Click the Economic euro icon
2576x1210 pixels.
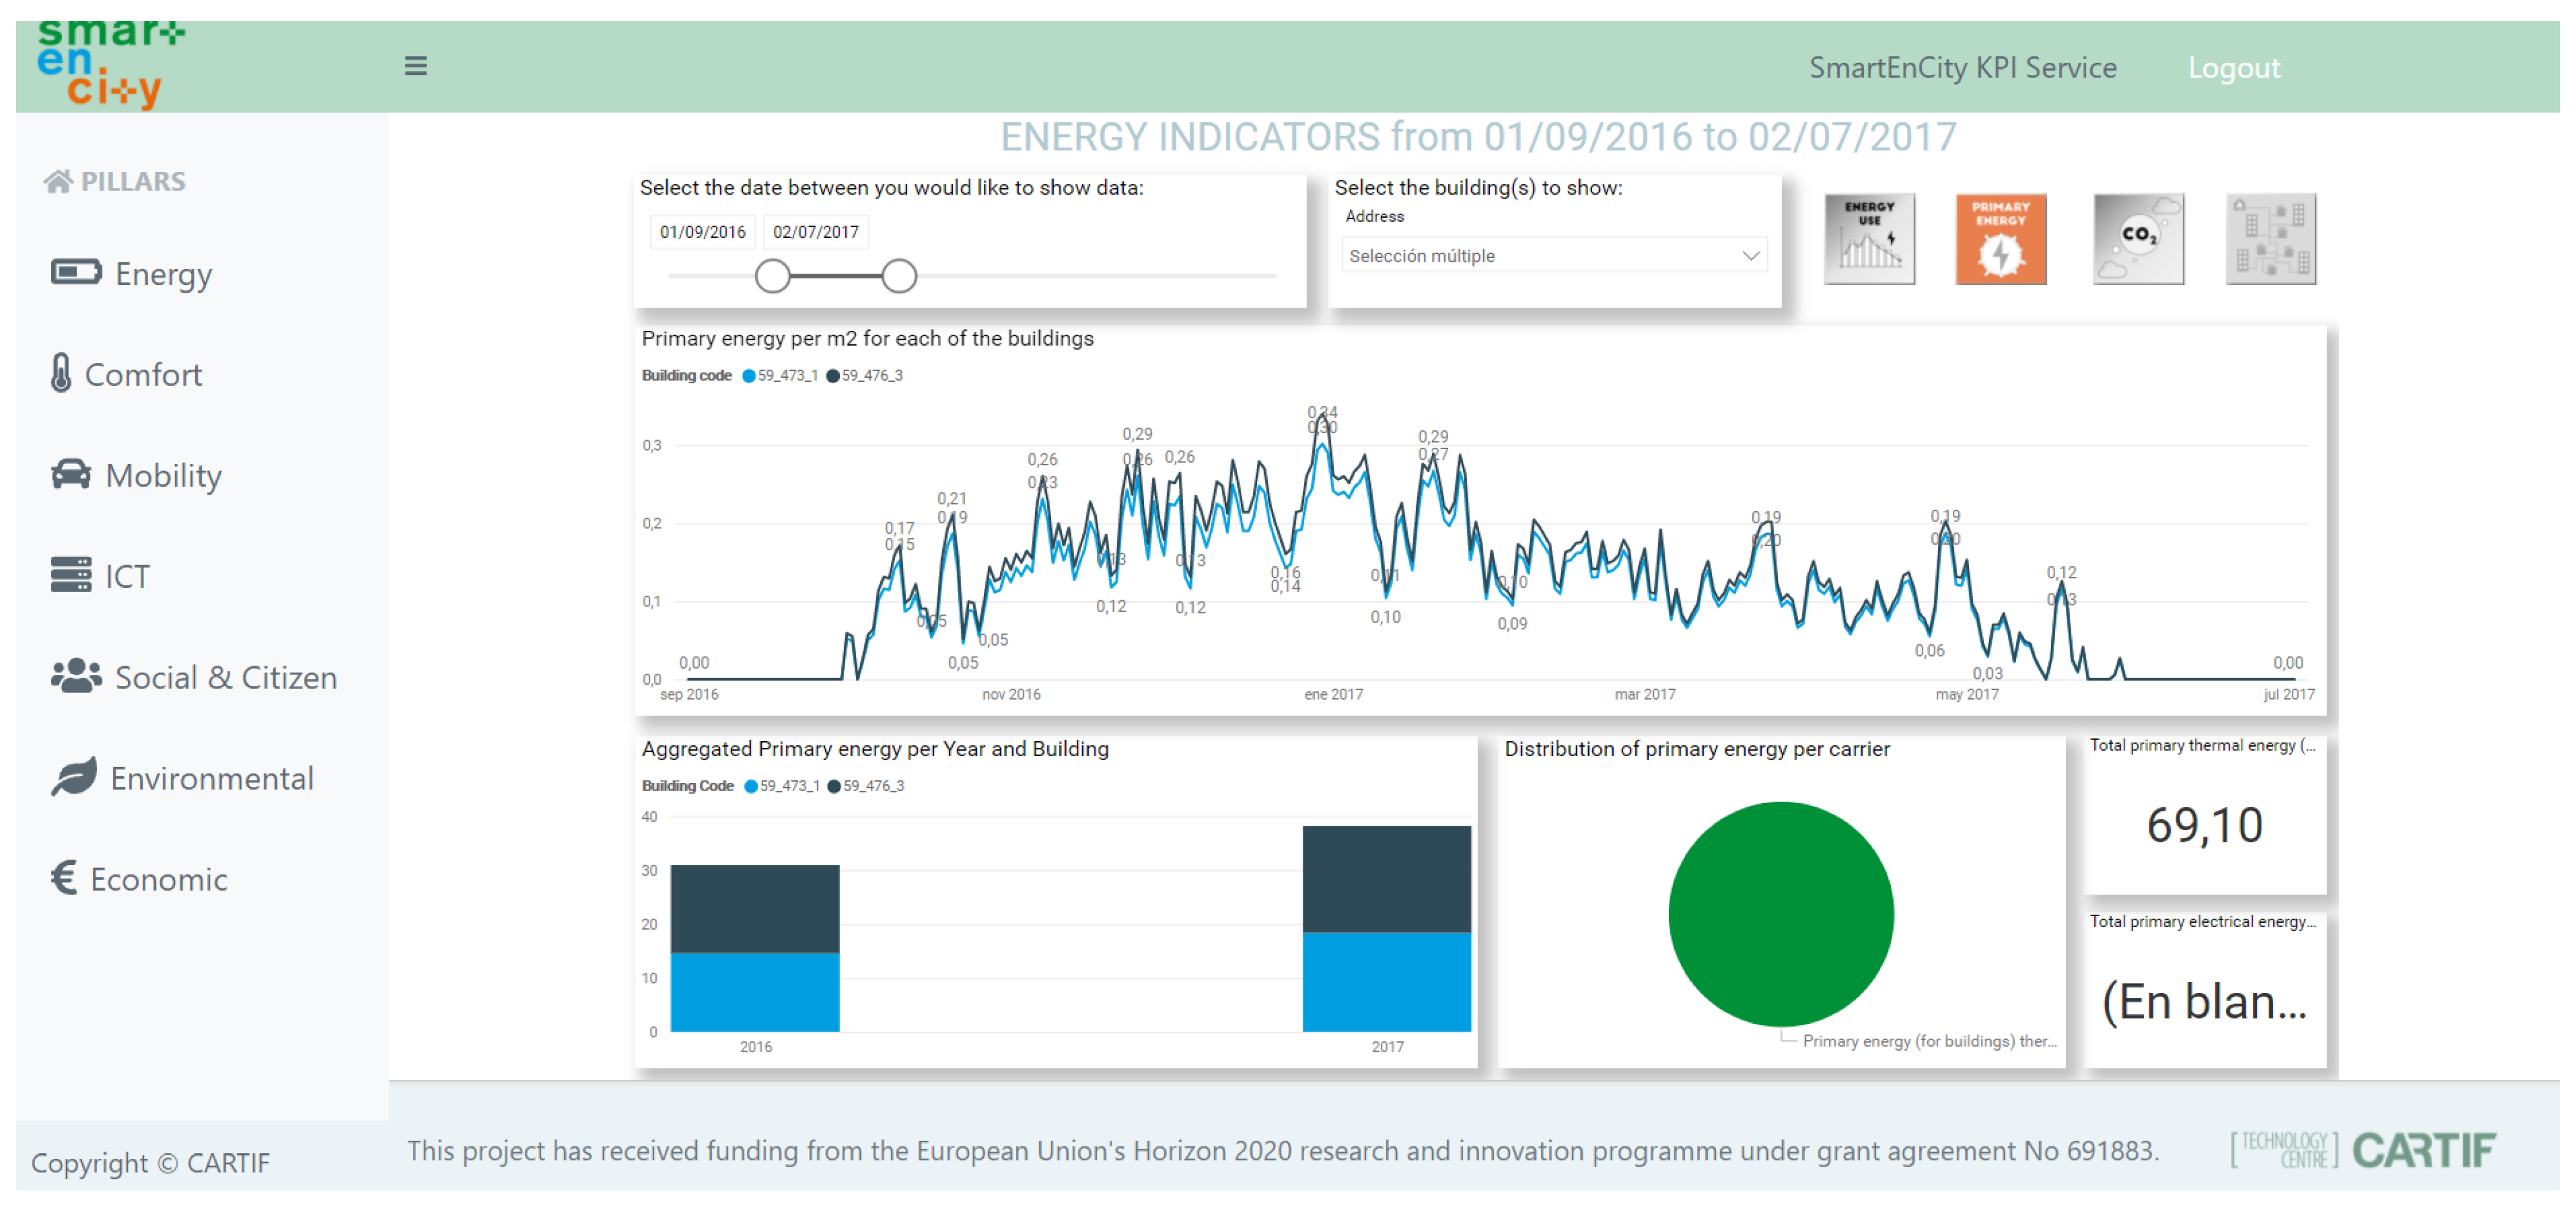[64, 877]
